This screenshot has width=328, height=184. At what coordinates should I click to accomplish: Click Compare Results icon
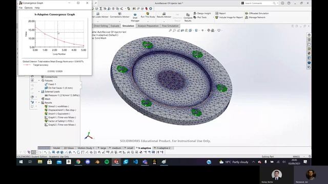tap(188, 15)
